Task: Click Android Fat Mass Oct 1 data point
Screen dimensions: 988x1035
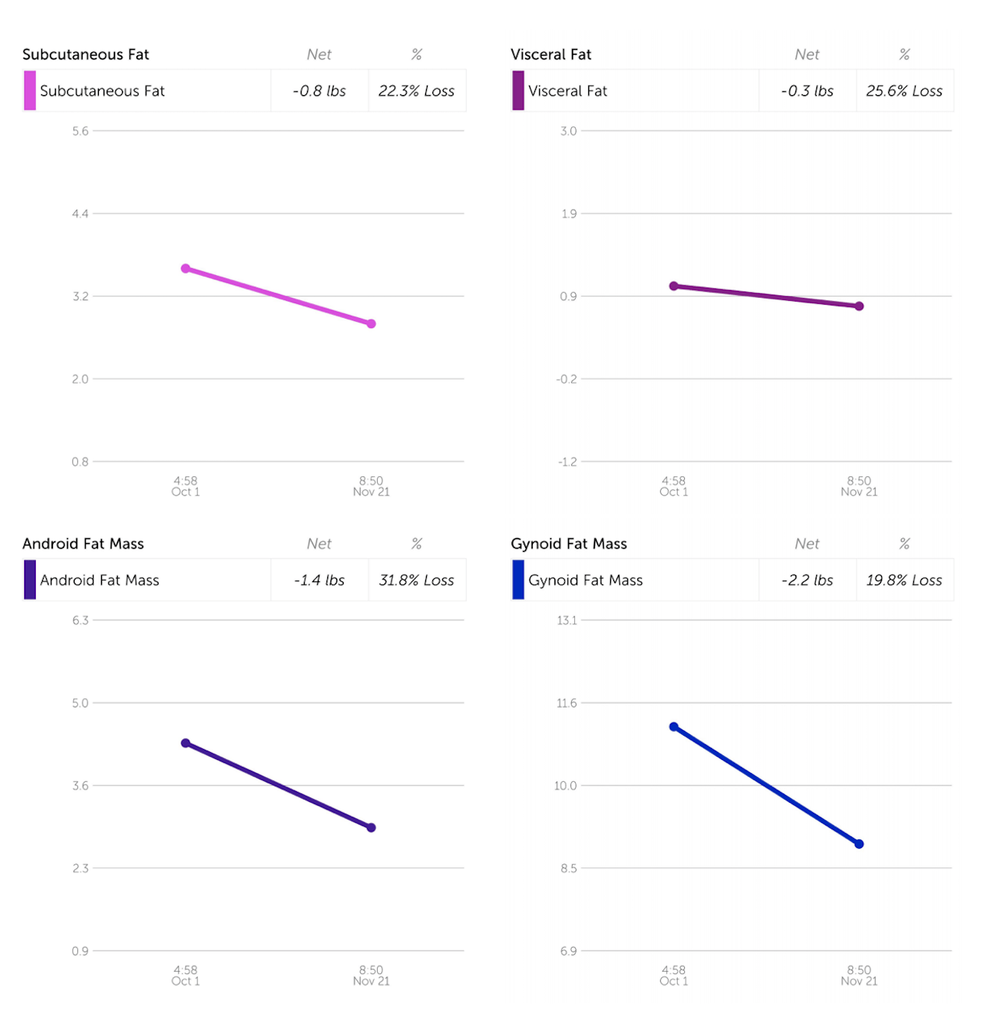Action: pyautogui.click(x=185, y=743)
